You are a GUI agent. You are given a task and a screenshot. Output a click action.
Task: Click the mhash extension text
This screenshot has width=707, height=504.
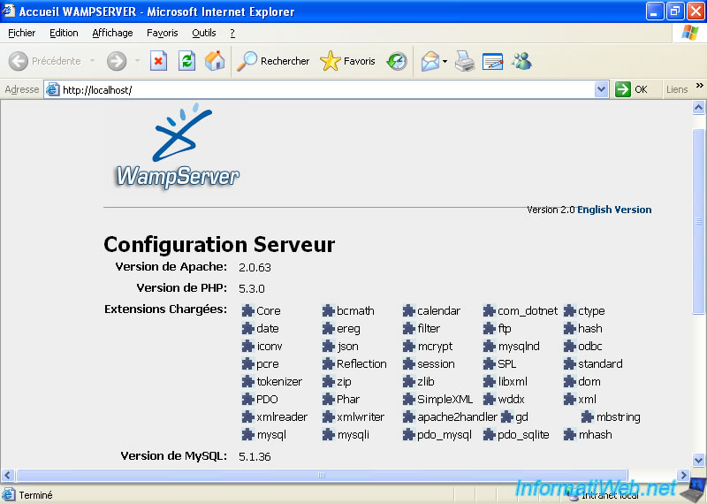[x=595, y=434]
